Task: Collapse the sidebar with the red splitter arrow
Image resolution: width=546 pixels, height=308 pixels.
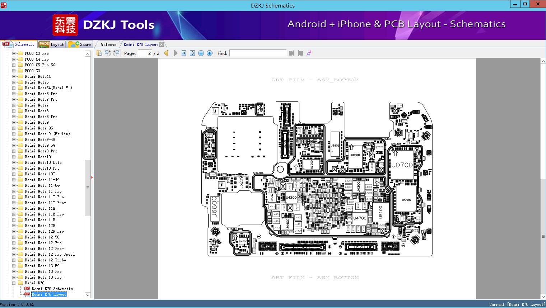Action: (92, 177)
